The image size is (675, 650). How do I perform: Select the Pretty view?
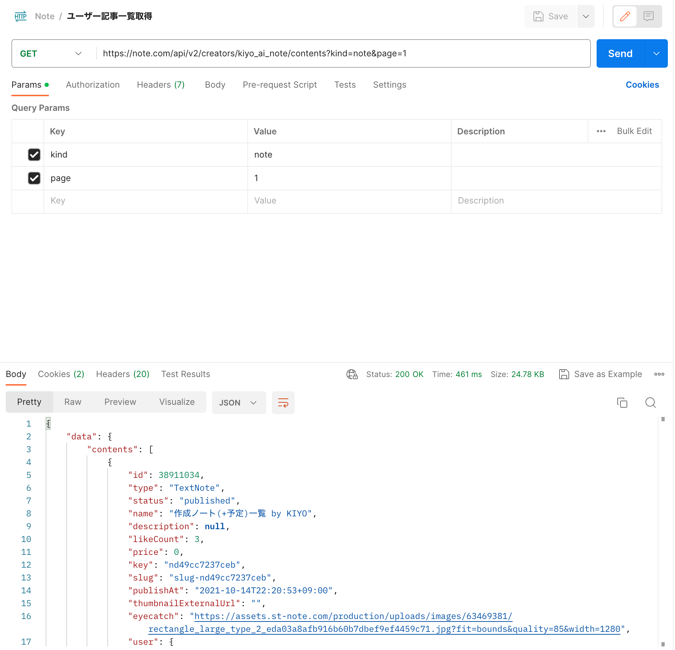click(29, 402)
